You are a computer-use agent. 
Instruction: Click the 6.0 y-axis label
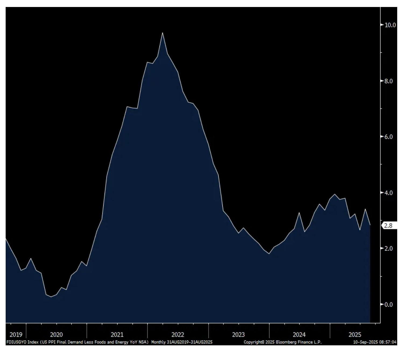click(x=388, y=137)
